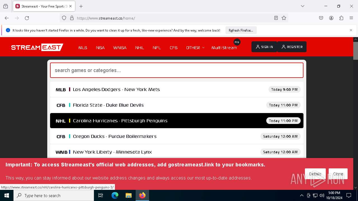Open Florida State - Duke Blue Devils
The image size is (358, 201).
pos(177,105)
